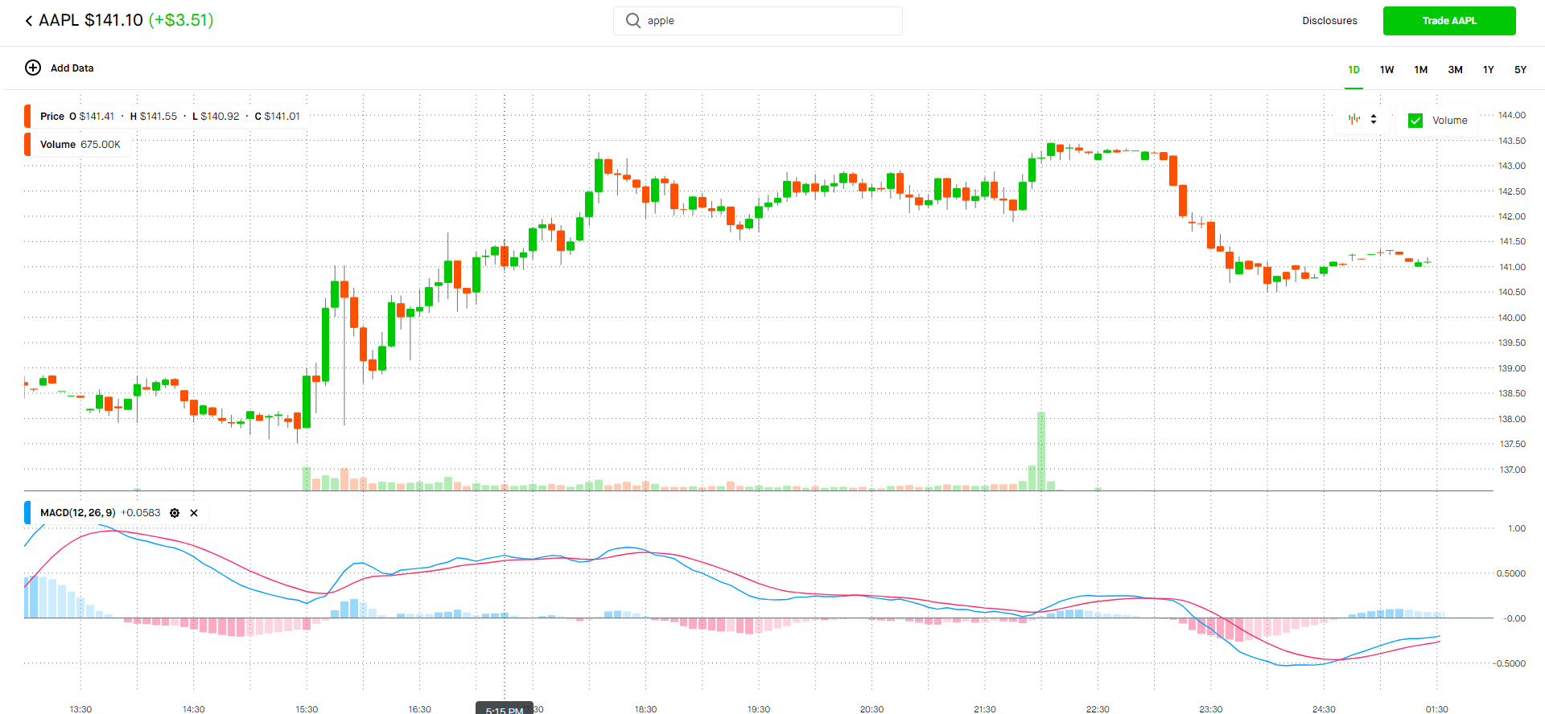Click the back chevron beside AAPL

pos(29,21)
